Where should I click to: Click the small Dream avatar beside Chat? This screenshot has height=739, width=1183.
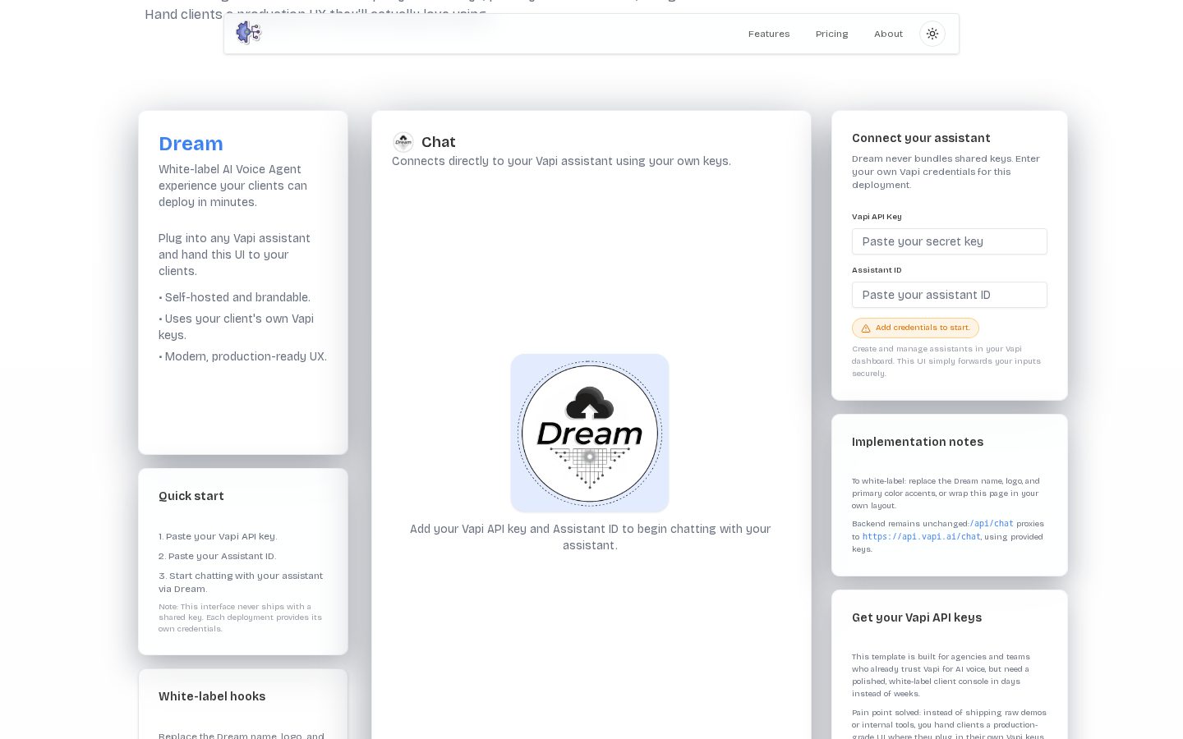pyautogui.click(x=403, y=142)
